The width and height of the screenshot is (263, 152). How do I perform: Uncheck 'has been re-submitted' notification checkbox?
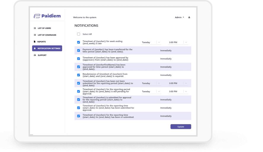pos(79,116)
